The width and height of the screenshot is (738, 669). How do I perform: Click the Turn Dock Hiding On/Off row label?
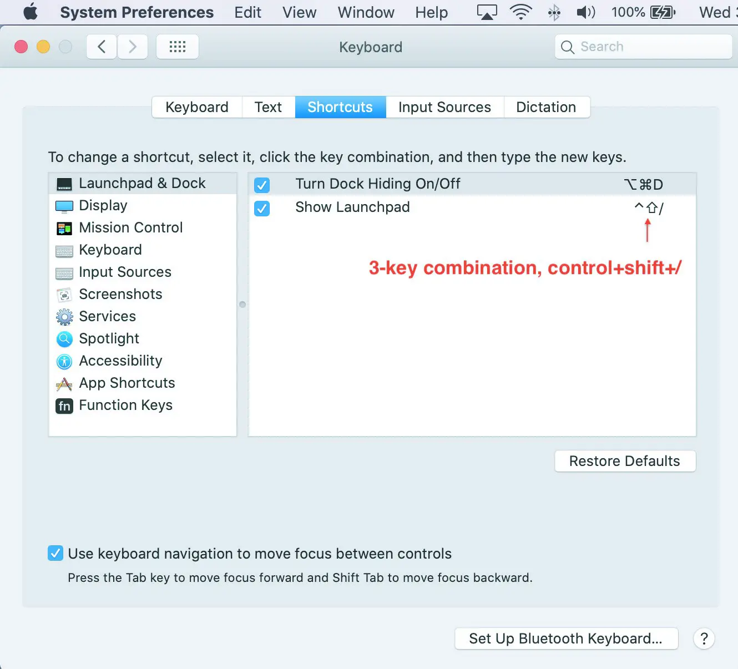[378, 184]
